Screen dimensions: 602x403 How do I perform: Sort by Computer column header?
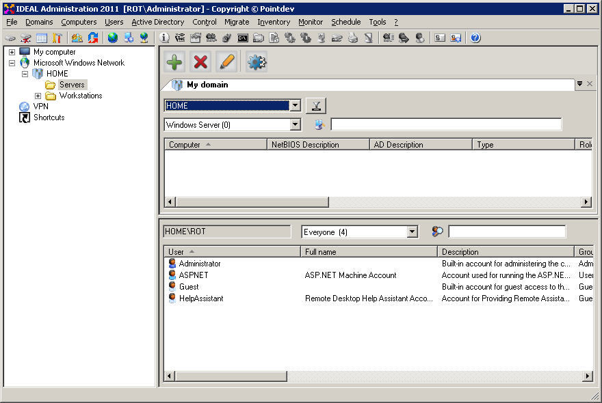pyautogui.click(x=215, y=145)
